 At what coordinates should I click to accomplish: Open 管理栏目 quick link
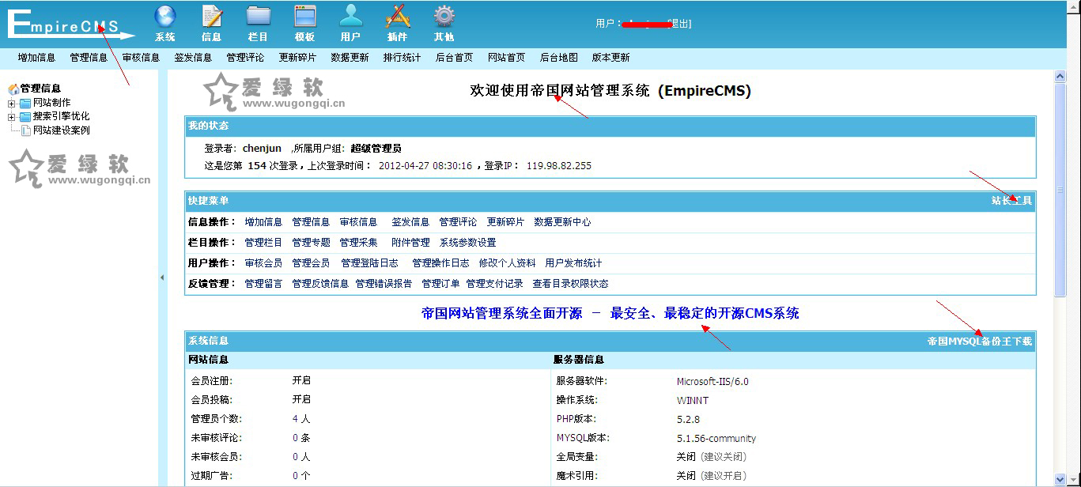click(x=263, y=243)
